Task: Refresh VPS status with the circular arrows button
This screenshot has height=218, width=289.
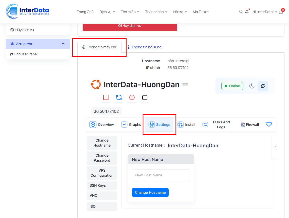Action: [263, 86]
